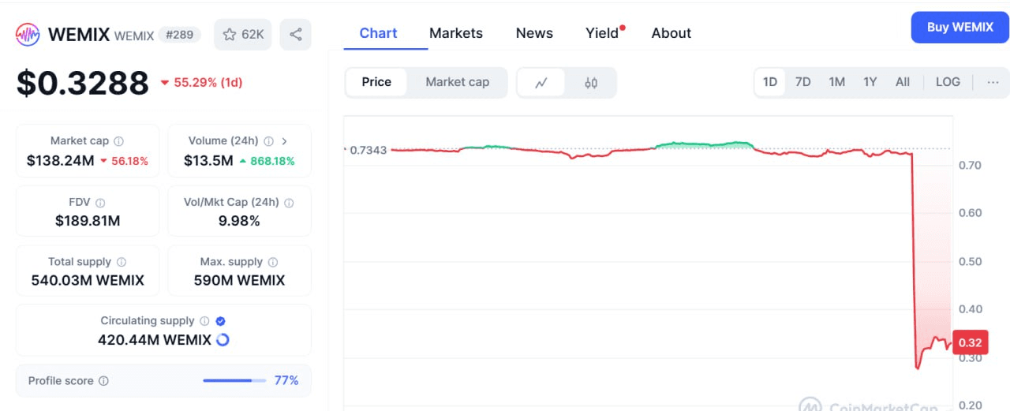
Task: Switch to candlestick chart icon
Action: (591, 82)
